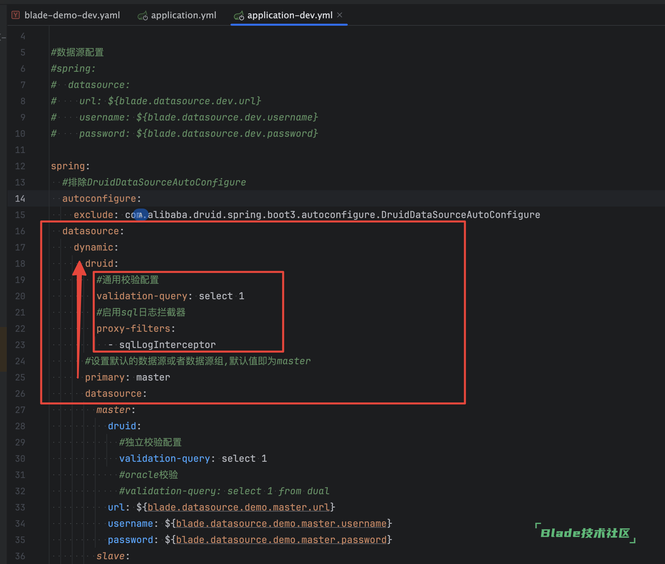Click the 'exclude:' key
This screenshot has width=665, height=564.
point(96,215)
